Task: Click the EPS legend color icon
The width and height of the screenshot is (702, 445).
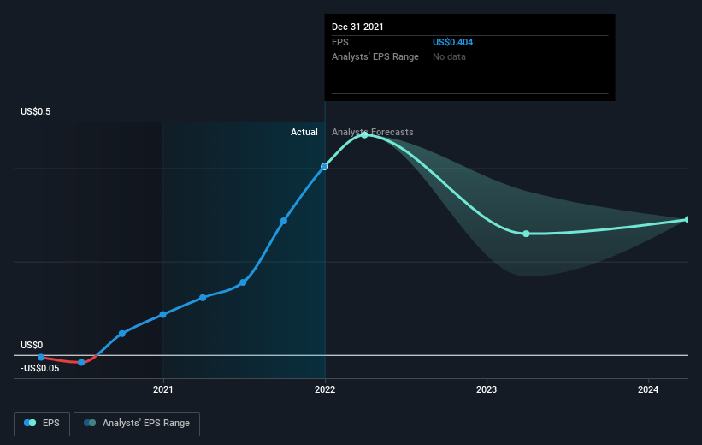Action: pyautogui.click(x=30, y=423)
